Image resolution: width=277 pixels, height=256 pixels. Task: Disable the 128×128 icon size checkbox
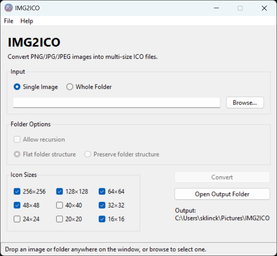click(60, 191)
